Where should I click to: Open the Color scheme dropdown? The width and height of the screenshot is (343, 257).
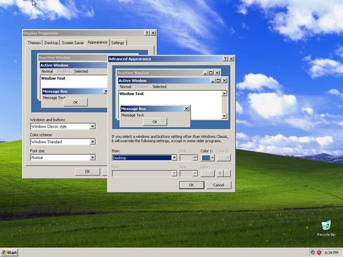click(92, 142)
